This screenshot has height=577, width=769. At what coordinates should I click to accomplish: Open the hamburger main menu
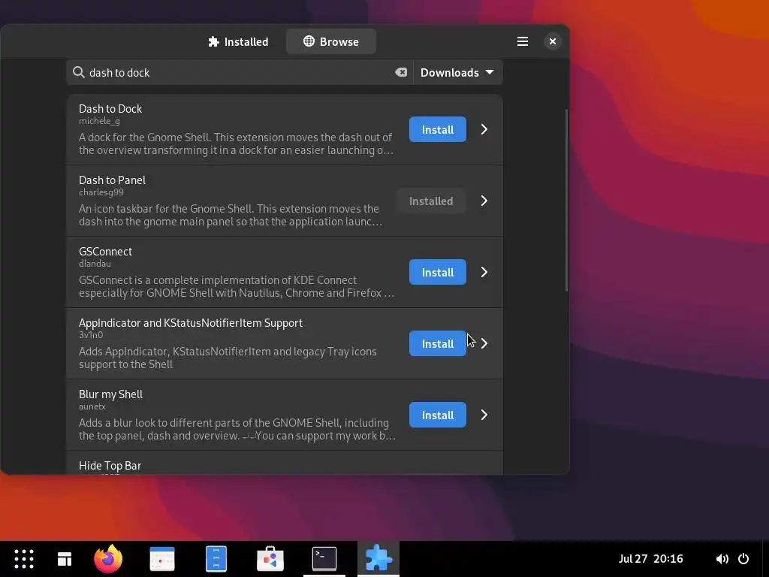pos(523,42)
